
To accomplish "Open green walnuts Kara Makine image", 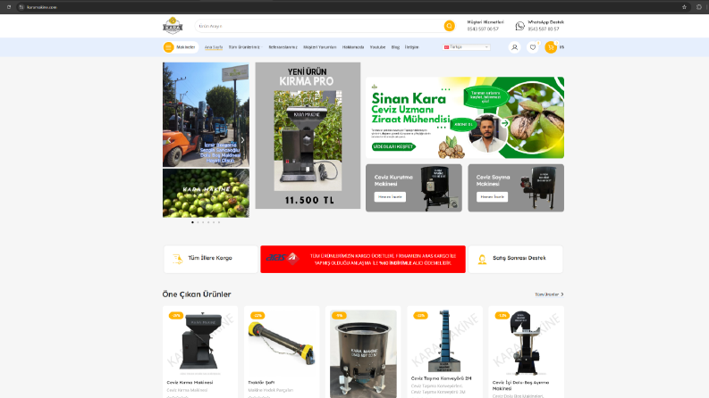I will pos(206,193).
